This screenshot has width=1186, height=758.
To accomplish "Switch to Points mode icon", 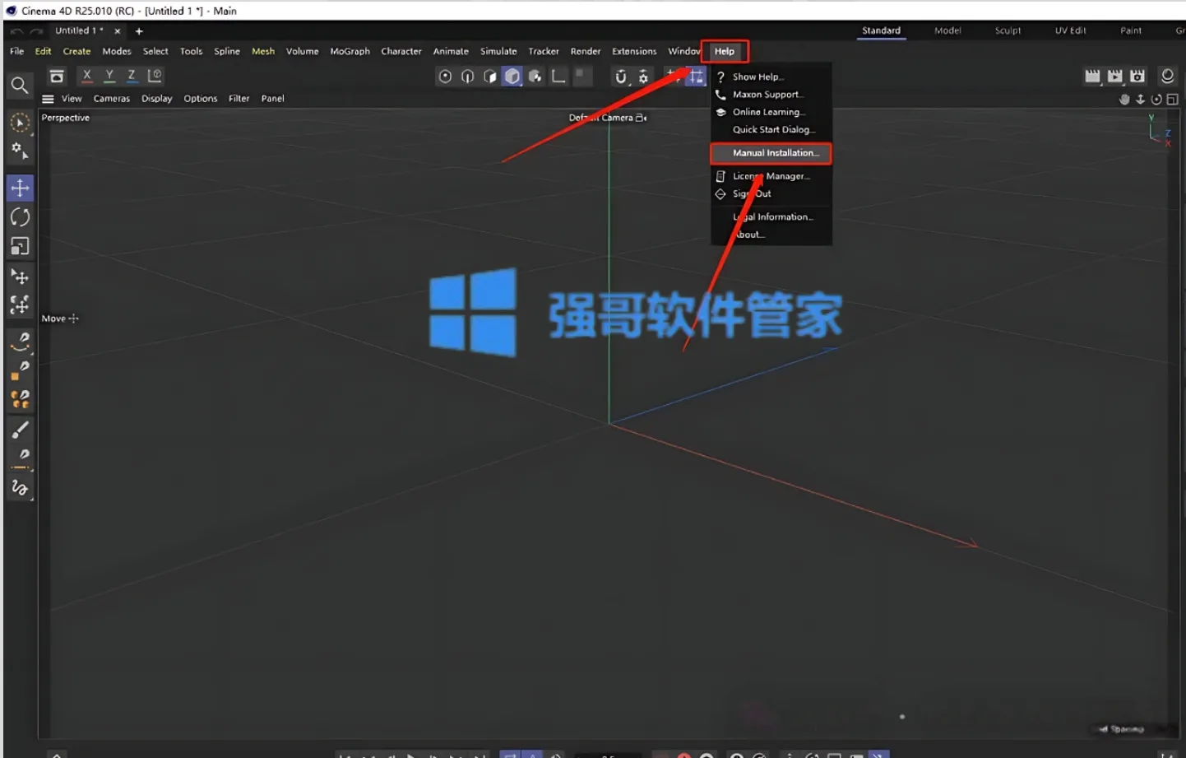I will (x=445, y=77).
